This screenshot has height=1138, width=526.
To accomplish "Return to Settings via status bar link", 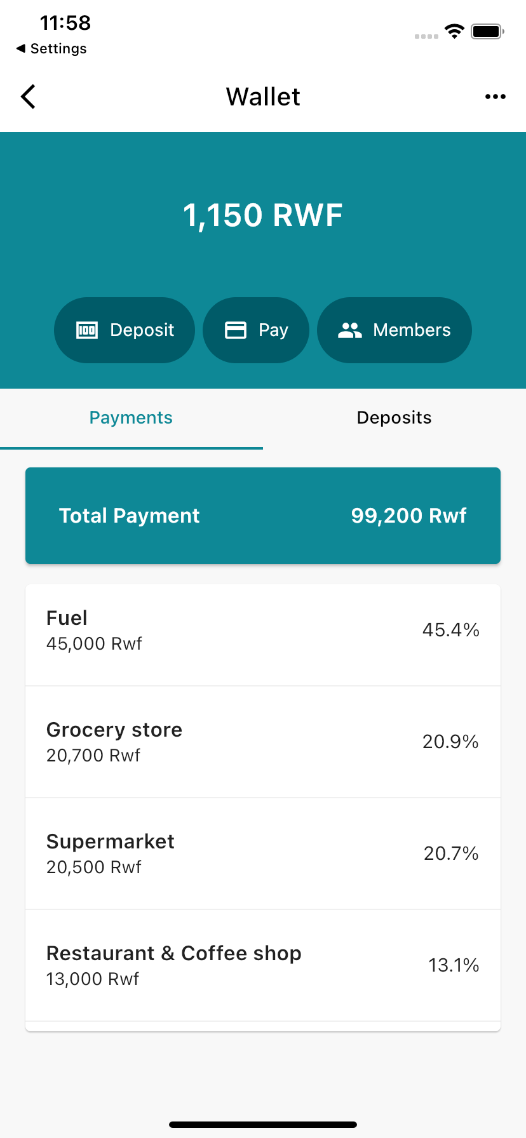I will pyautogui.click(x=51, y=49).
